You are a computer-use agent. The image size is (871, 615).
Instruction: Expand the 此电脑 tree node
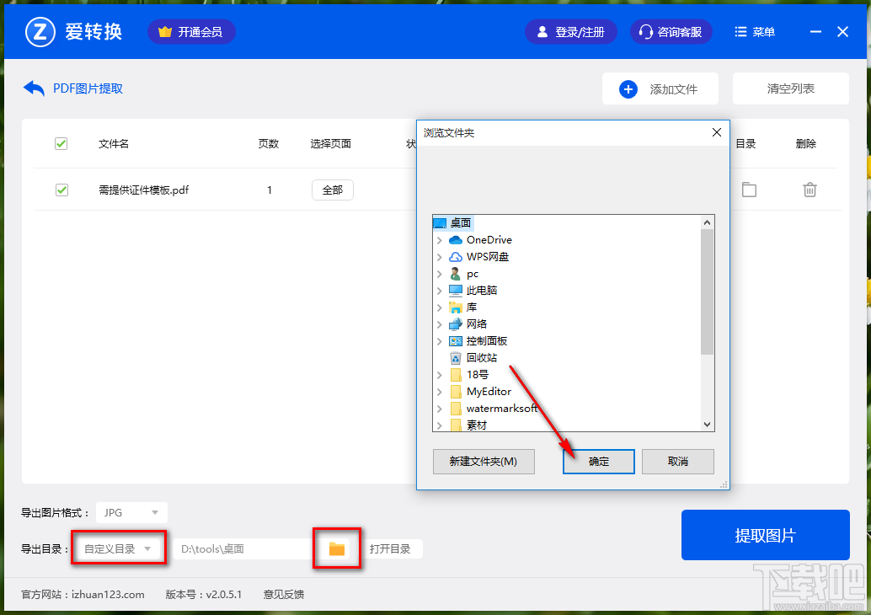click(439, 290)
